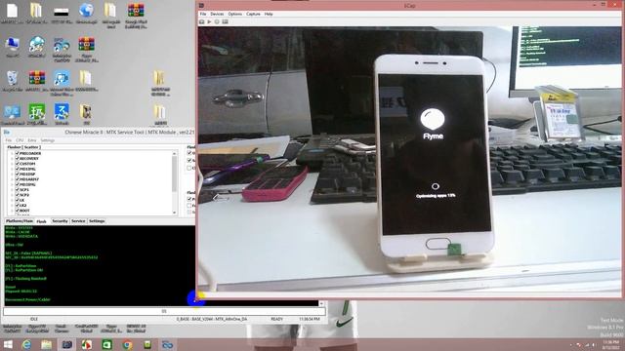Click partition list scroll-down arrow

coord(174,213)
